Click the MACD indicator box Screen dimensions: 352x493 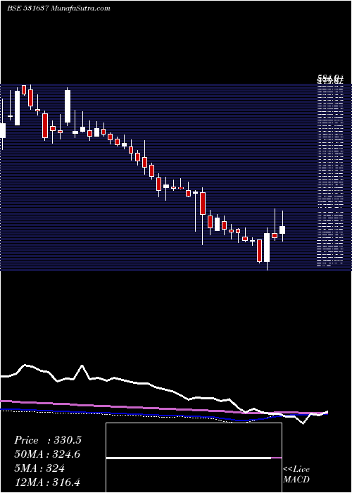pyautogui.click(x=194, y=458)
